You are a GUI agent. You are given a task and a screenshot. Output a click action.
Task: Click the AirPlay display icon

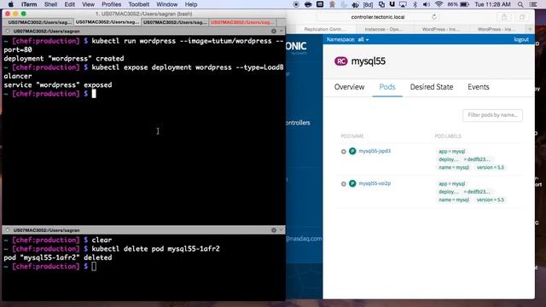click(x=403, y=4)
